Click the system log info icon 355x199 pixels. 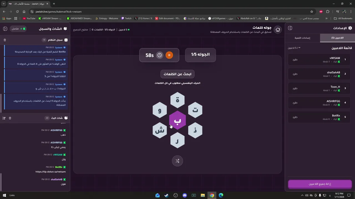[x=66, y=40]
